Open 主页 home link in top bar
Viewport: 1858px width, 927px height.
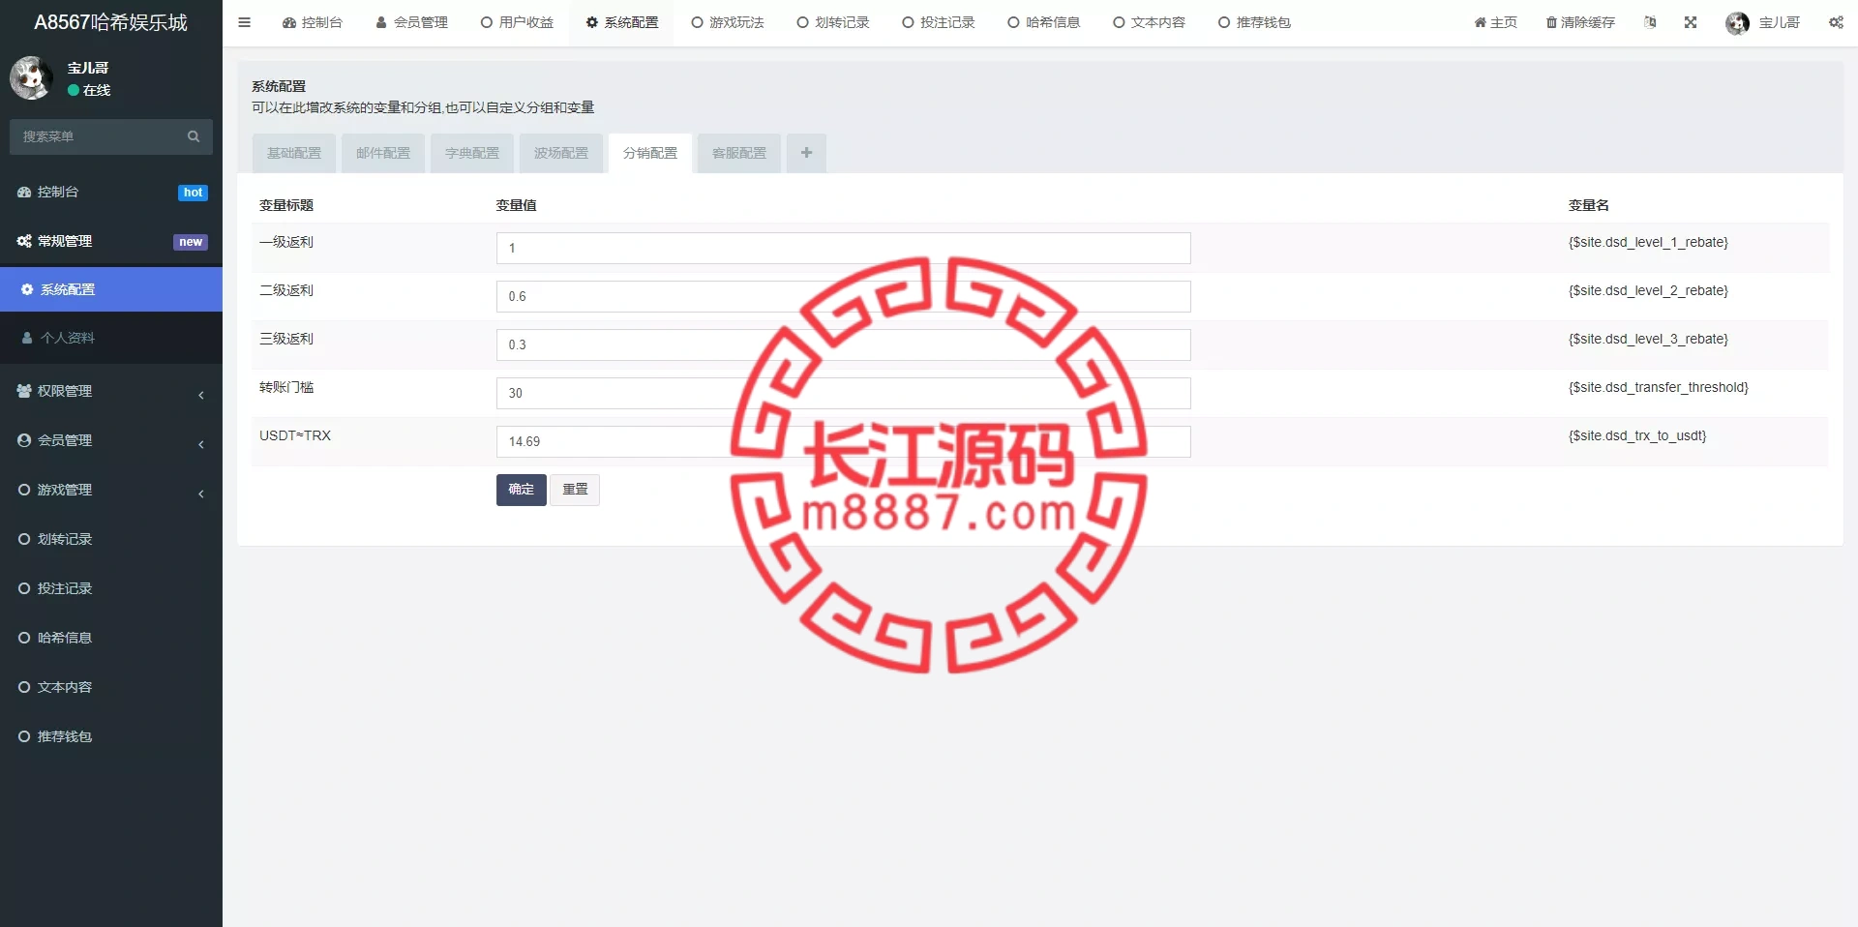[1495, 22]
